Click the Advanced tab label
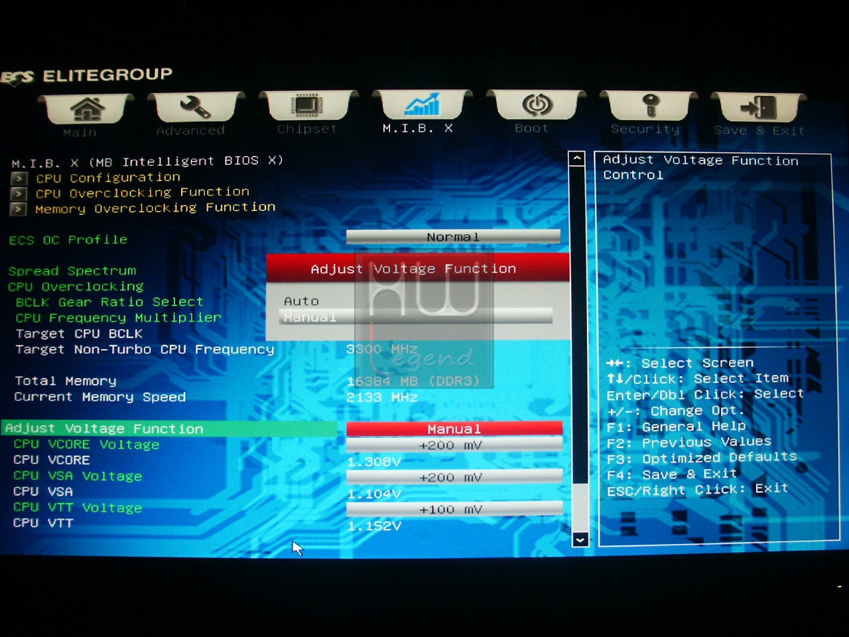The width and height of the screenshot is (849, 637). [191, 131]
